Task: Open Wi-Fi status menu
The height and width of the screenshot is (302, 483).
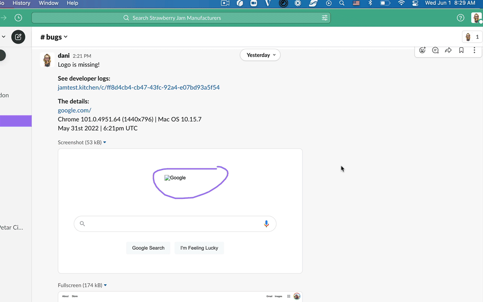Action: pos(401,3)
